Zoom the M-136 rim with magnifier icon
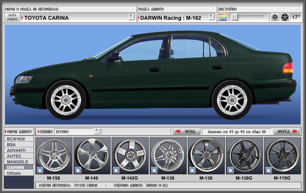The width and height of the screenshot is (306, 193). (x=192, y=171)
